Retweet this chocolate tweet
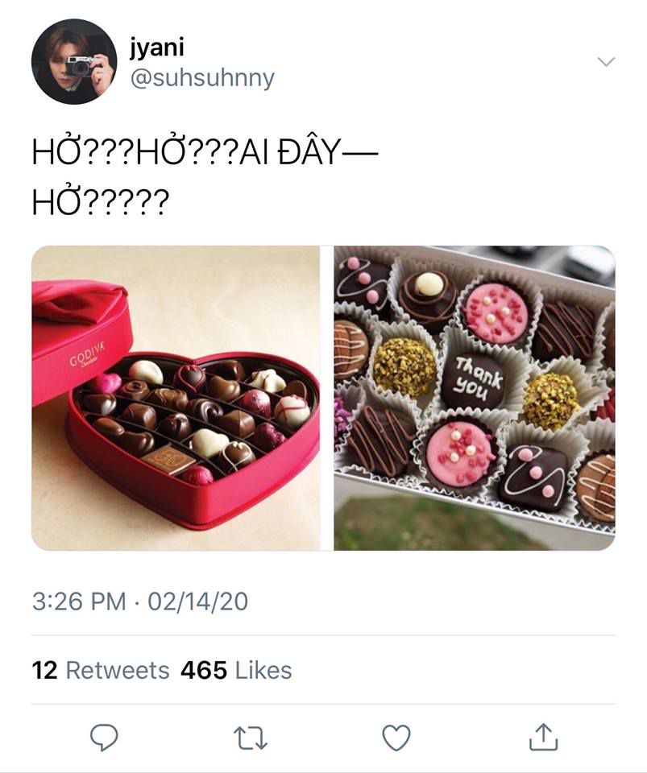The height and width of the screenshot is (773, 647). click(x=250, y=737)
